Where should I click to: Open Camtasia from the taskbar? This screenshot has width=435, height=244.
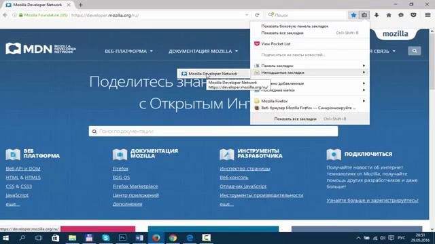pos(206,238)
